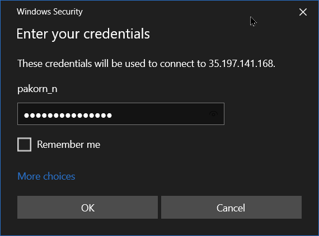Cancel the credential prompt
Viewport: 319px width, 236px height.
[231, 208]
